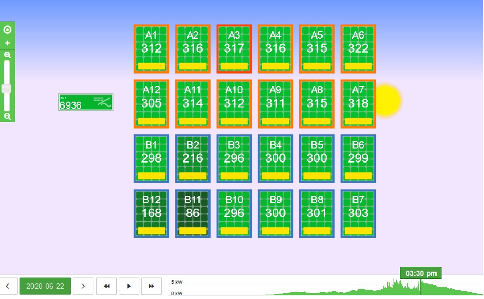Open the 2020-06-22 date picker

point(45,286)
